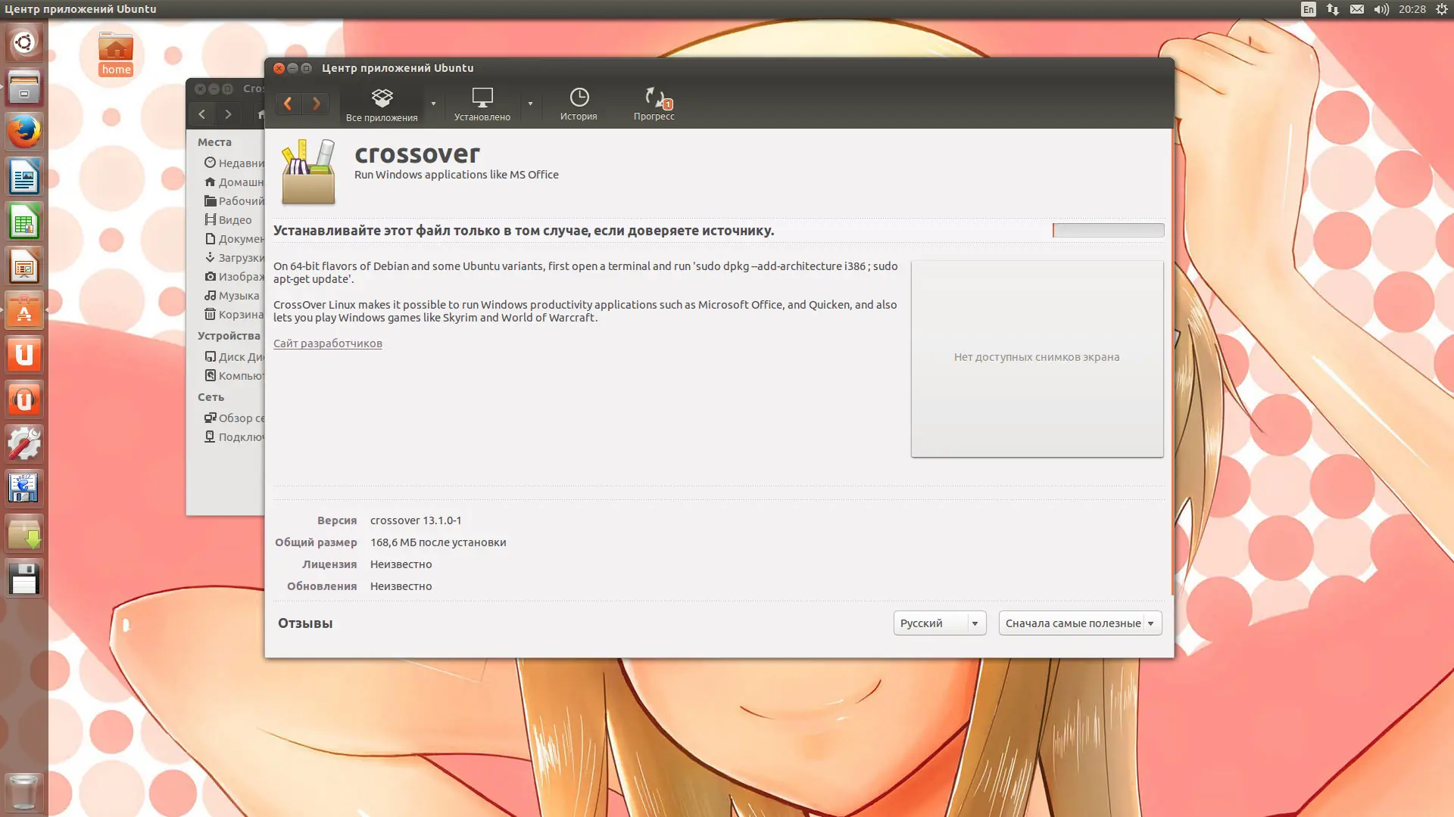The width and height of the screenshot is (1454, 817).
Task: Open the home folder on the desktop
Action: [x=116, y=53]
